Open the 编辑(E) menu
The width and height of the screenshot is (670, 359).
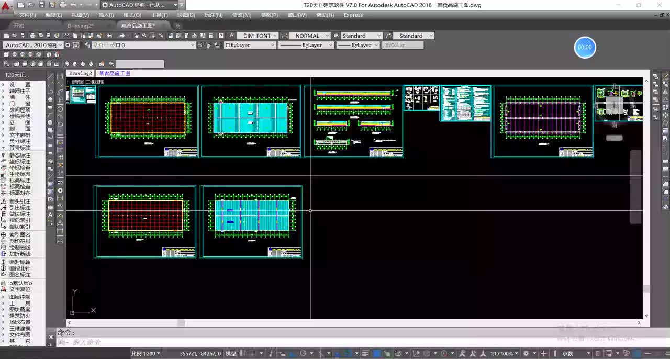pyautogui.click(x=53, y=15)
